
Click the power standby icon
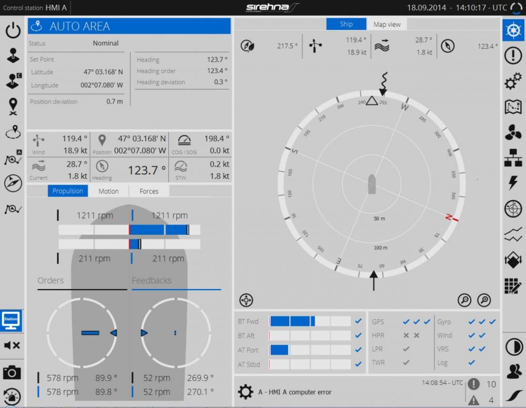(x=13, y=30)
